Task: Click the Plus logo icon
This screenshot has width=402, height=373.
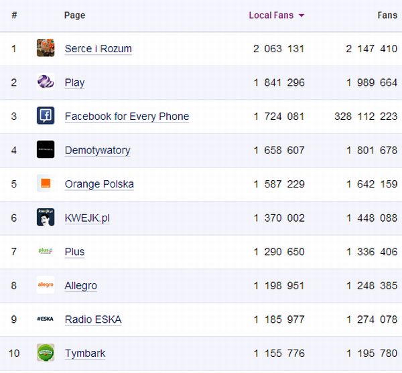Action: [46, 251]
